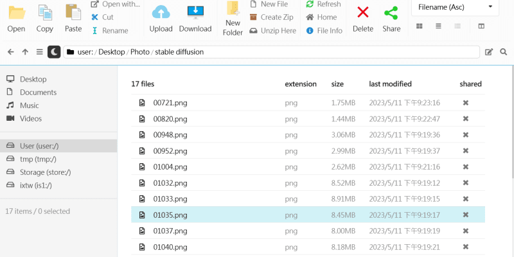Open the Filename (Asc) sort dropdown
Screen dimensions: 514x257
[456, 7]
